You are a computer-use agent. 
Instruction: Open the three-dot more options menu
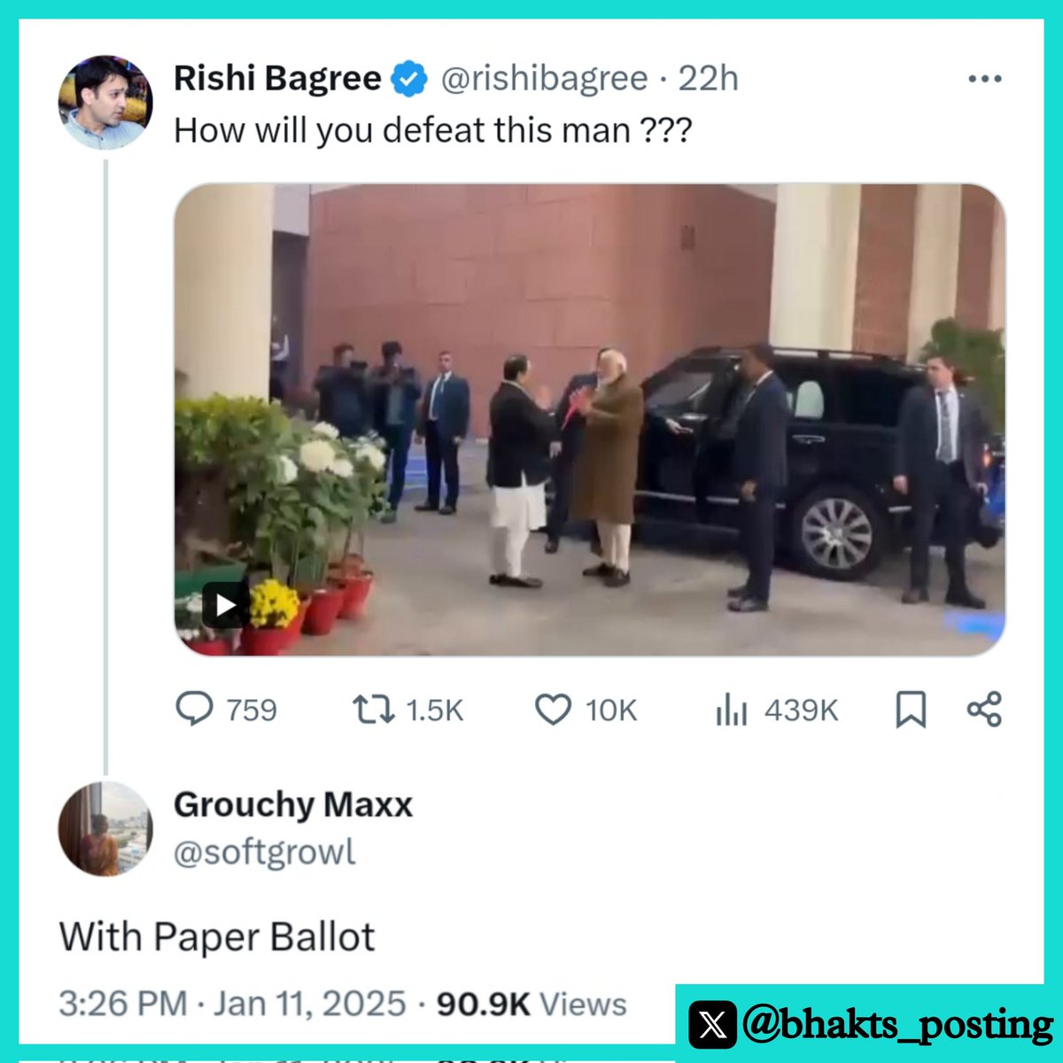click(x=984, y=79)
